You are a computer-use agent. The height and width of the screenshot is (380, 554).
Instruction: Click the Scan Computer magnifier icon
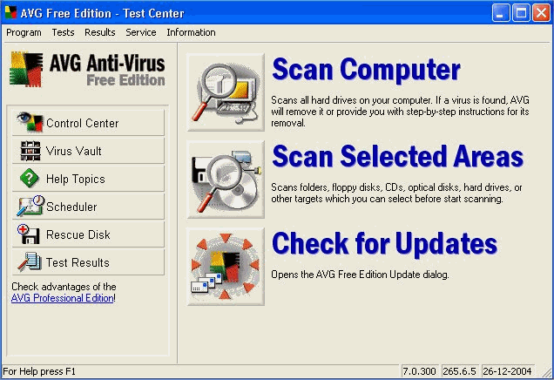click(226, 92)
